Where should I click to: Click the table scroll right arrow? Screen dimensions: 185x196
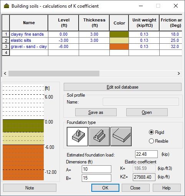coord(179,73)
